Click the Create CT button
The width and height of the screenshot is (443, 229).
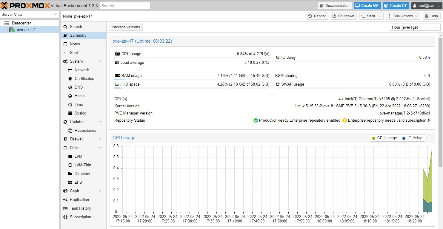[396, 6]
